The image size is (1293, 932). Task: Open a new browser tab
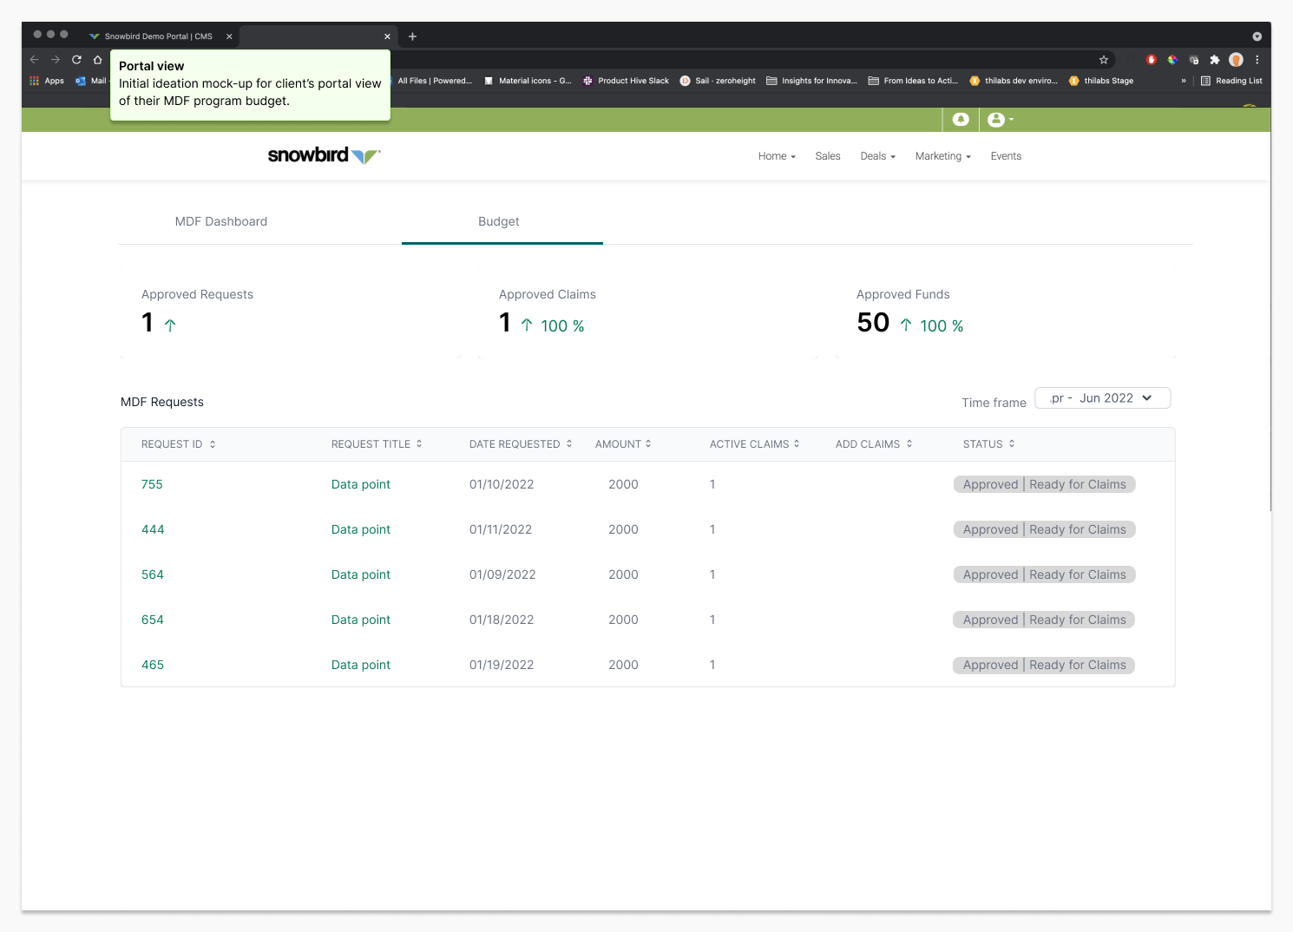click(x=413, y=36)
